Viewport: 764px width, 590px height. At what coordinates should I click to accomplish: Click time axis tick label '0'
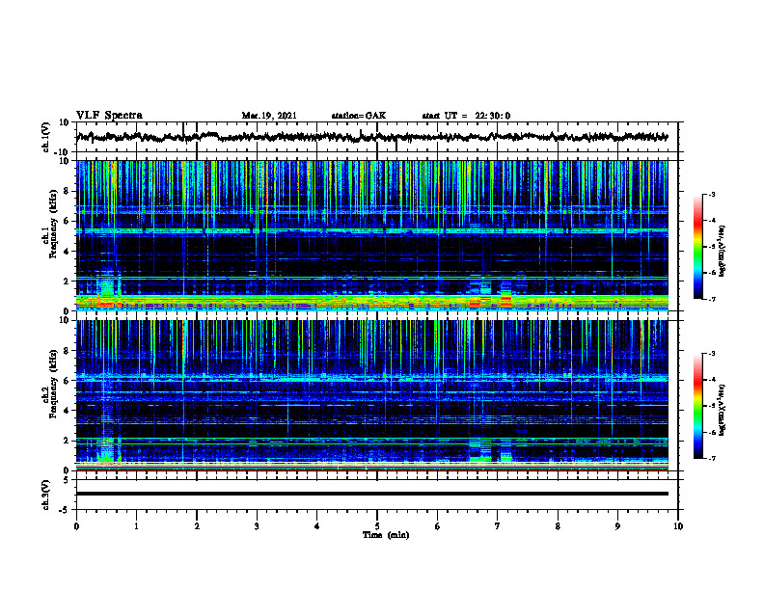pyautogui.click(x=76, y=526)
